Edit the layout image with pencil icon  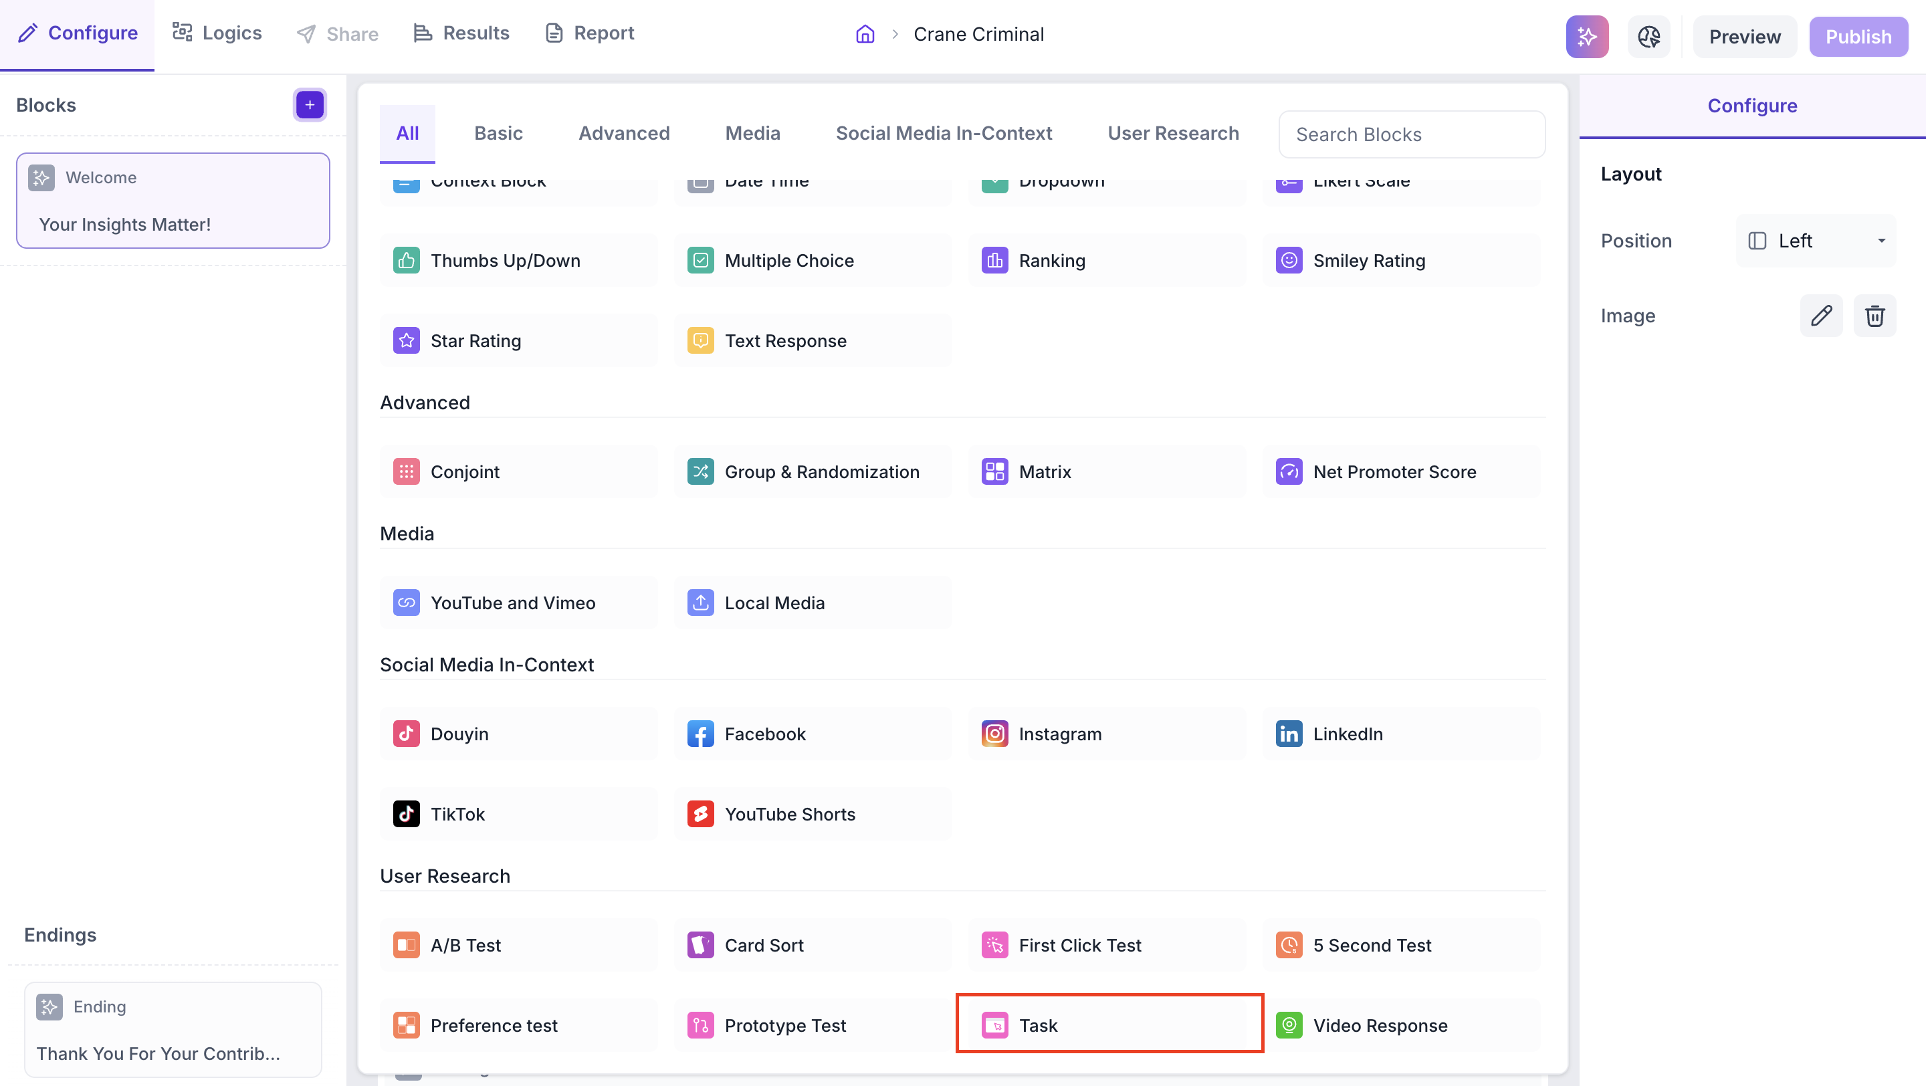pyautogui.click(x=1821, y=316)
